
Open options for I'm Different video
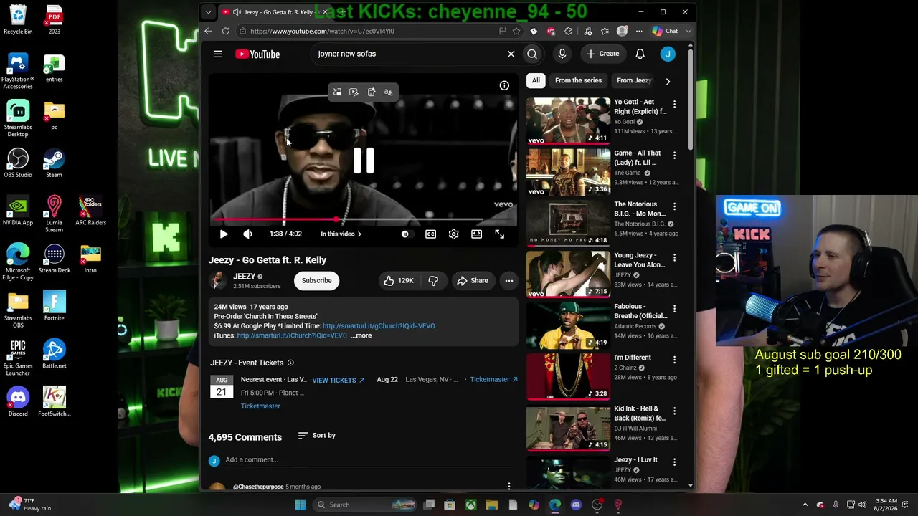[x=674, y=360]
